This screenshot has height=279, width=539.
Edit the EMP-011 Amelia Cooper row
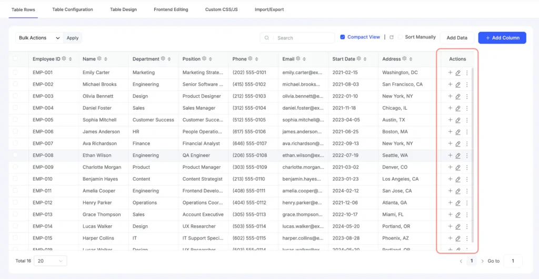[458, 191]
